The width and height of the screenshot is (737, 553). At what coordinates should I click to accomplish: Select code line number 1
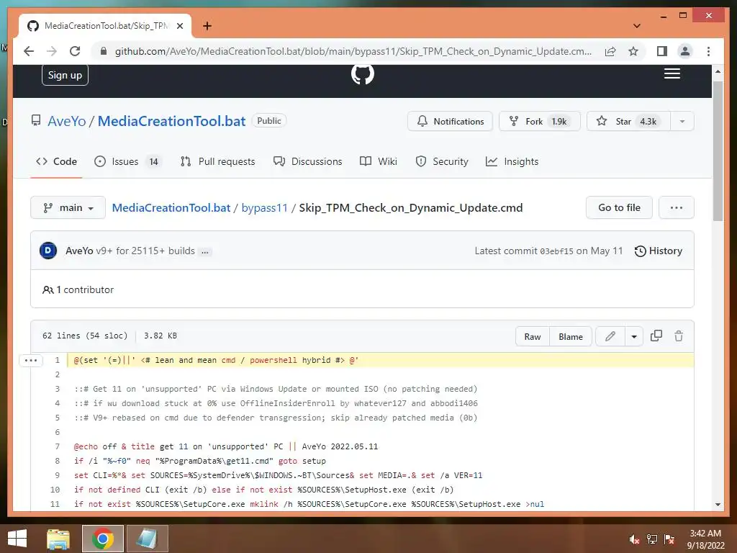(58, 360)
